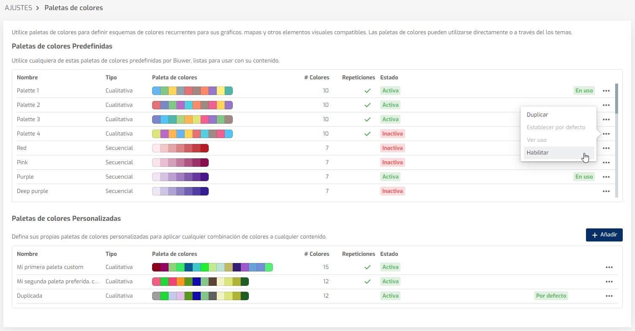Click the Inactiva badge of Red palette

(392, 148)
